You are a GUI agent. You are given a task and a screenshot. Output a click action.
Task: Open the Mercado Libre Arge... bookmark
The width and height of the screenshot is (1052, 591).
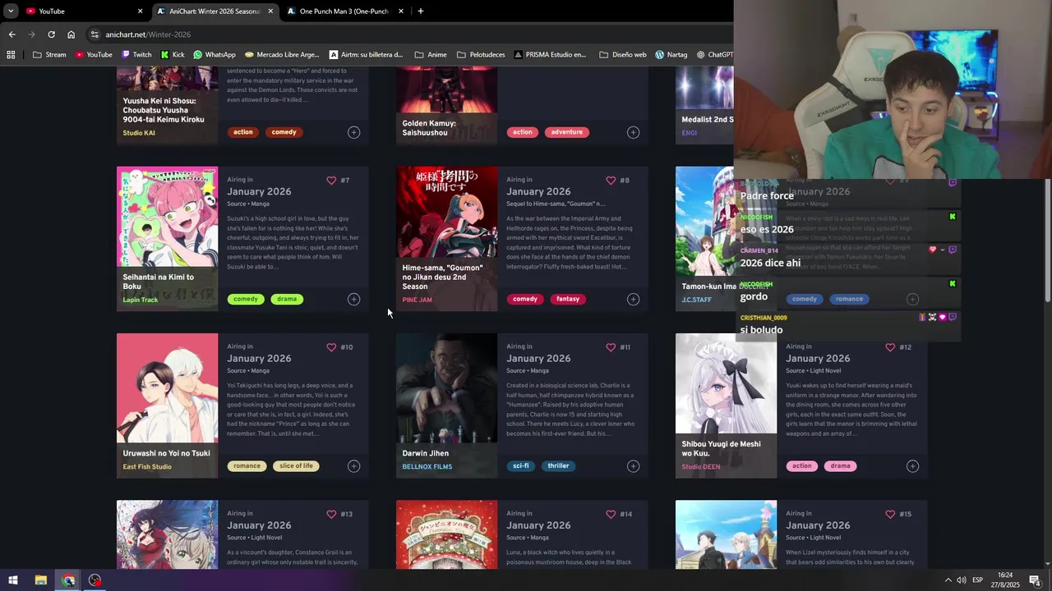coord(282,55)
